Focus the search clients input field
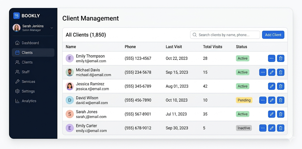The height and width of the screenshot is (149, 302). pos(225,35)
